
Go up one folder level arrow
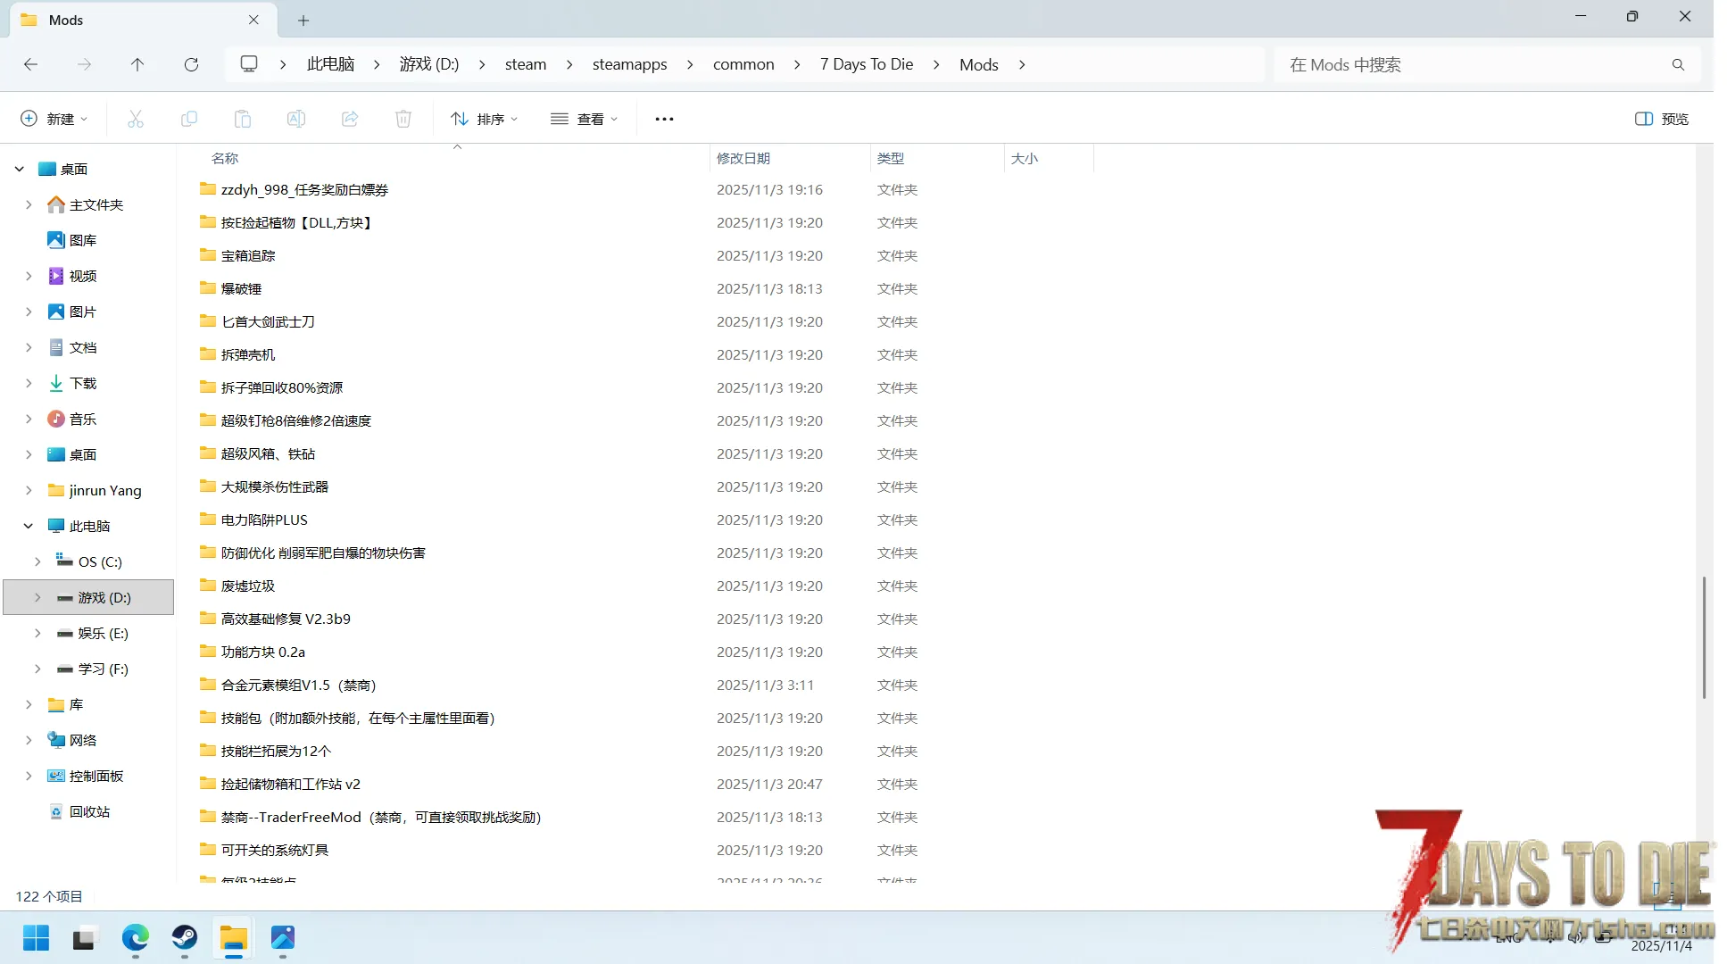pyautogui.click(x=137, y=64)
